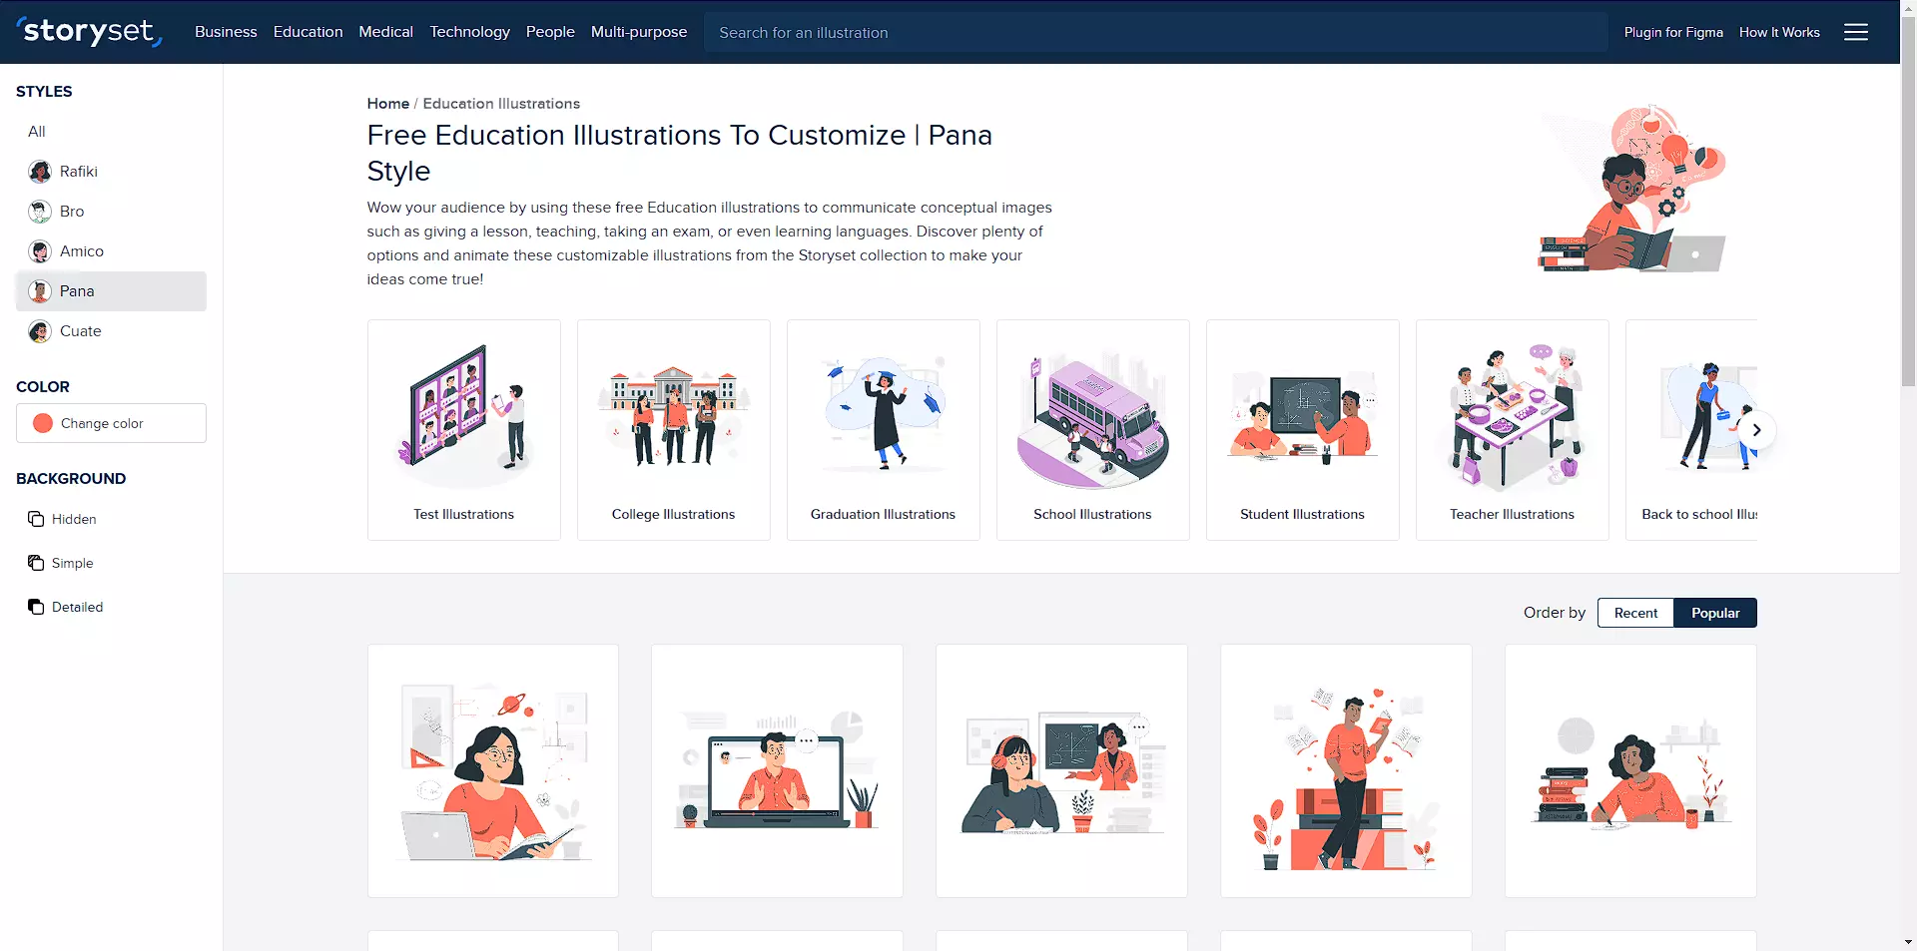Open the Education menu

click(308, 32)
